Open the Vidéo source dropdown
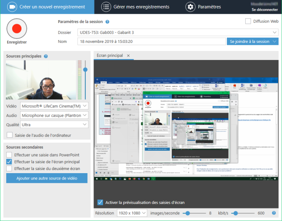This screenshot has height=221, width=282. tap(85, 106)
